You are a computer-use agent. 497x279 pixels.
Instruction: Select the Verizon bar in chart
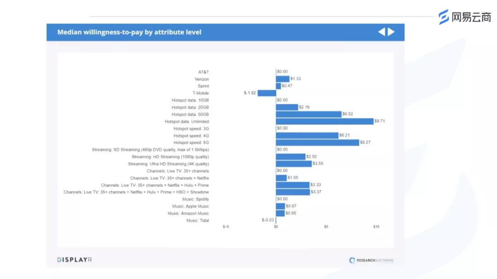(x=282, y=79)
